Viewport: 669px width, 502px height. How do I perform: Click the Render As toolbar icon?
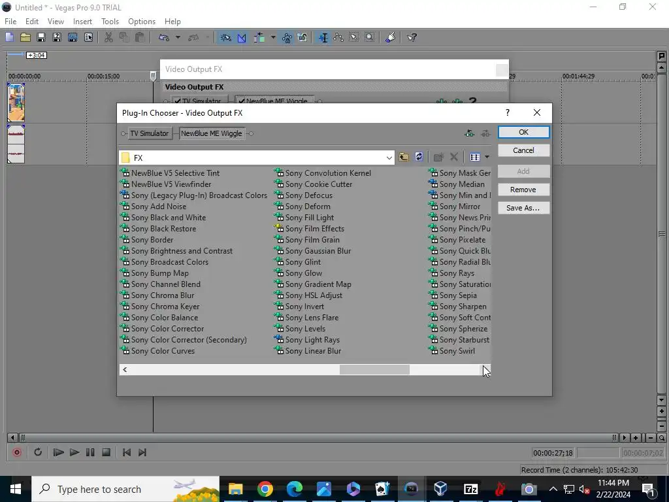pos(73,37)
